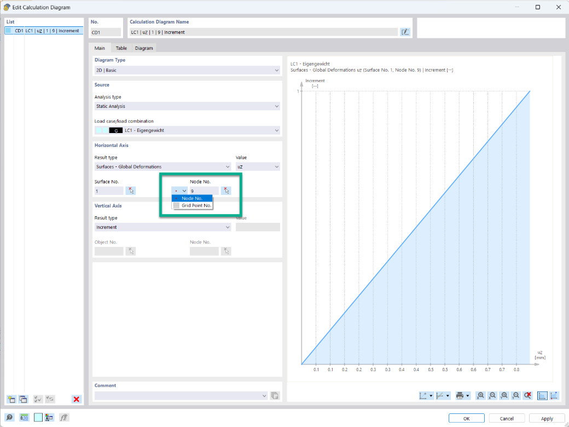Screen dimensions: 569x427
Task: Open the axis settings dropdown arrow
Action: coord(431,396)
